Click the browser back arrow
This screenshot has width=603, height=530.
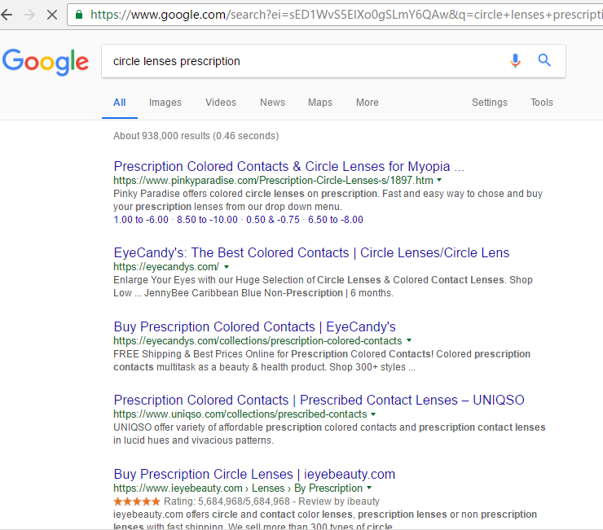click(x=7, y=15)
